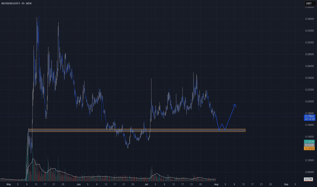Click the May label on time axis
This screenshot has width=317, height=187.
(x=9, y=184)
